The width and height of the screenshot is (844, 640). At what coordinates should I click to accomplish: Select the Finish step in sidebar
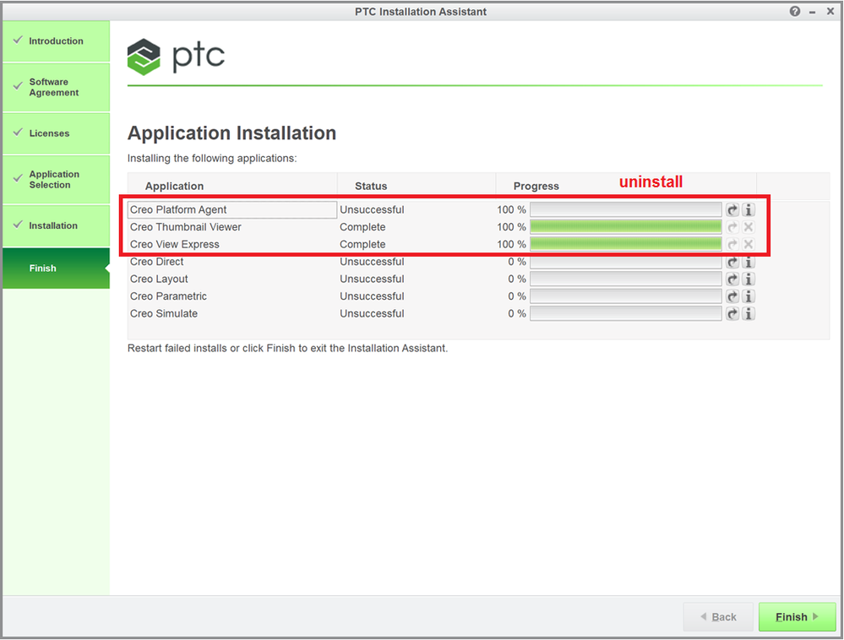coord(56,268)
